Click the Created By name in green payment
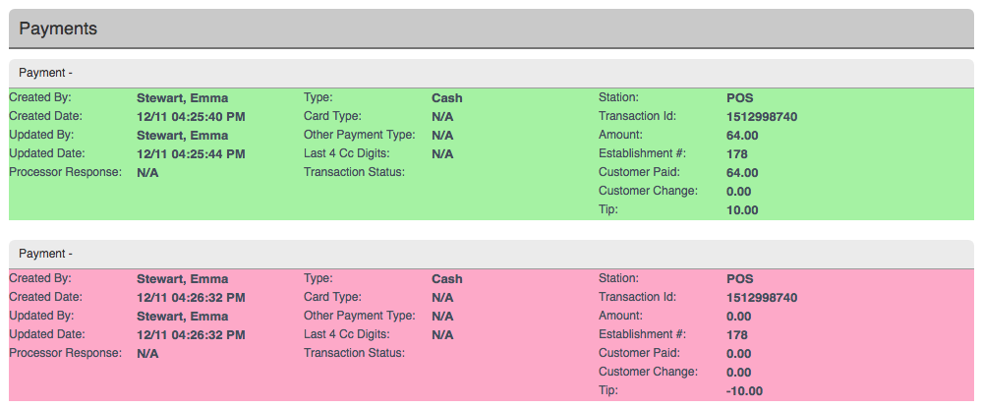This screenshot has height=408, width=982. click(182, 98)
